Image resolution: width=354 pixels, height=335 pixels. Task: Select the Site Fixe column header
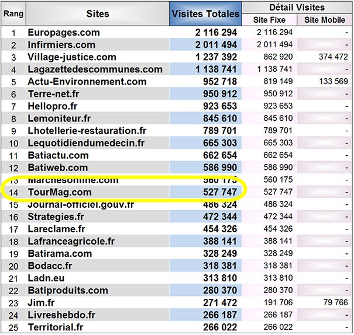pyautogui.click(x=269, y=20)
